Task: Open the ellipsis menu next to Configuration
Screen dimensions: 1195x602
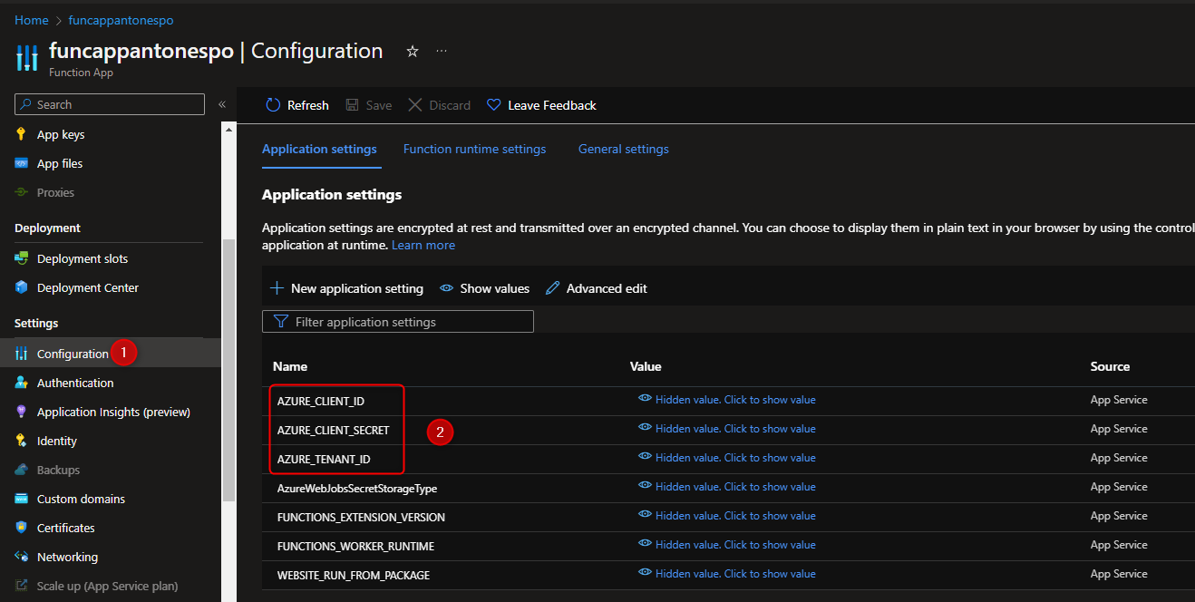Action: coord(442,52)
